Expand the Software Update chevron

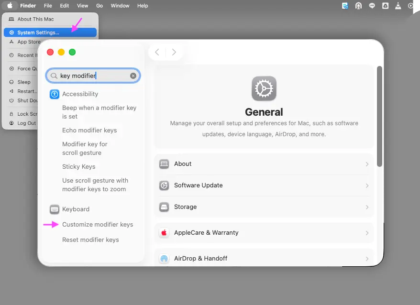(367, 185)
